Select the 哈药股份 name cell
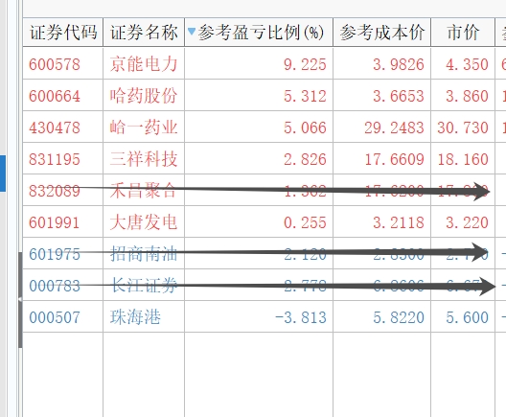The height and width of the screenshot is (417, 506). 144,95
